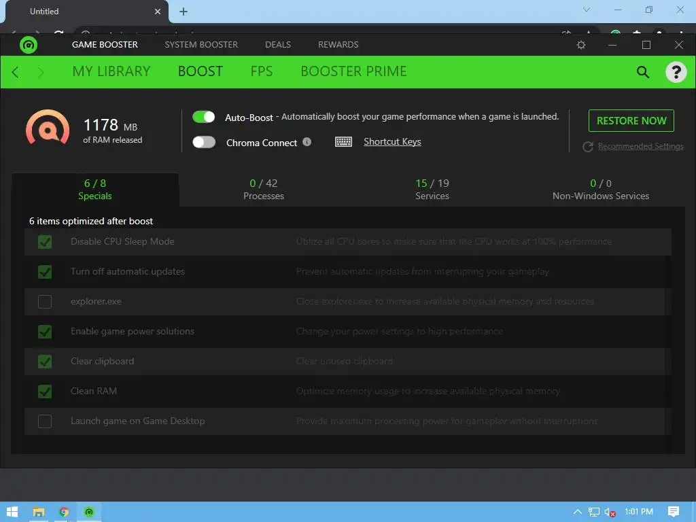Close the Untitled browser tab
The height and width of the screenshot is (522, 696).
pyautogui.click(x=158, y=12)
